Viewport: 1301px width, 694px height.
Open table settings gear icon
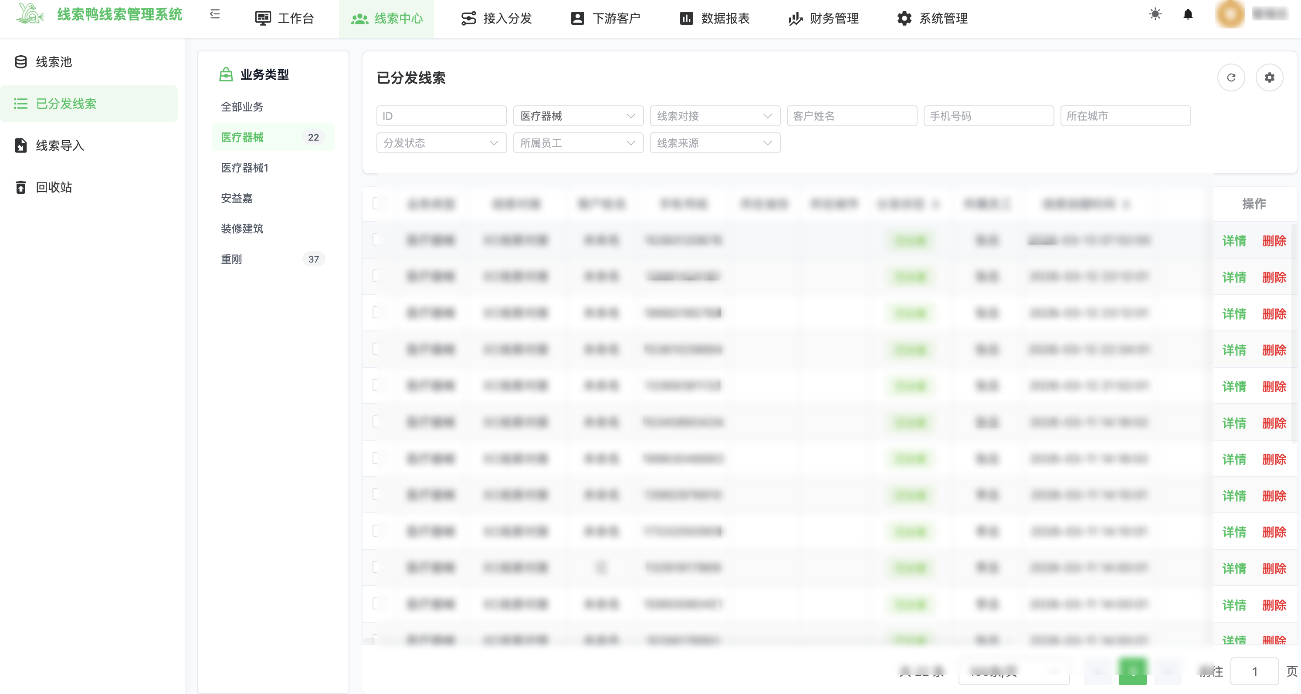1269,78
